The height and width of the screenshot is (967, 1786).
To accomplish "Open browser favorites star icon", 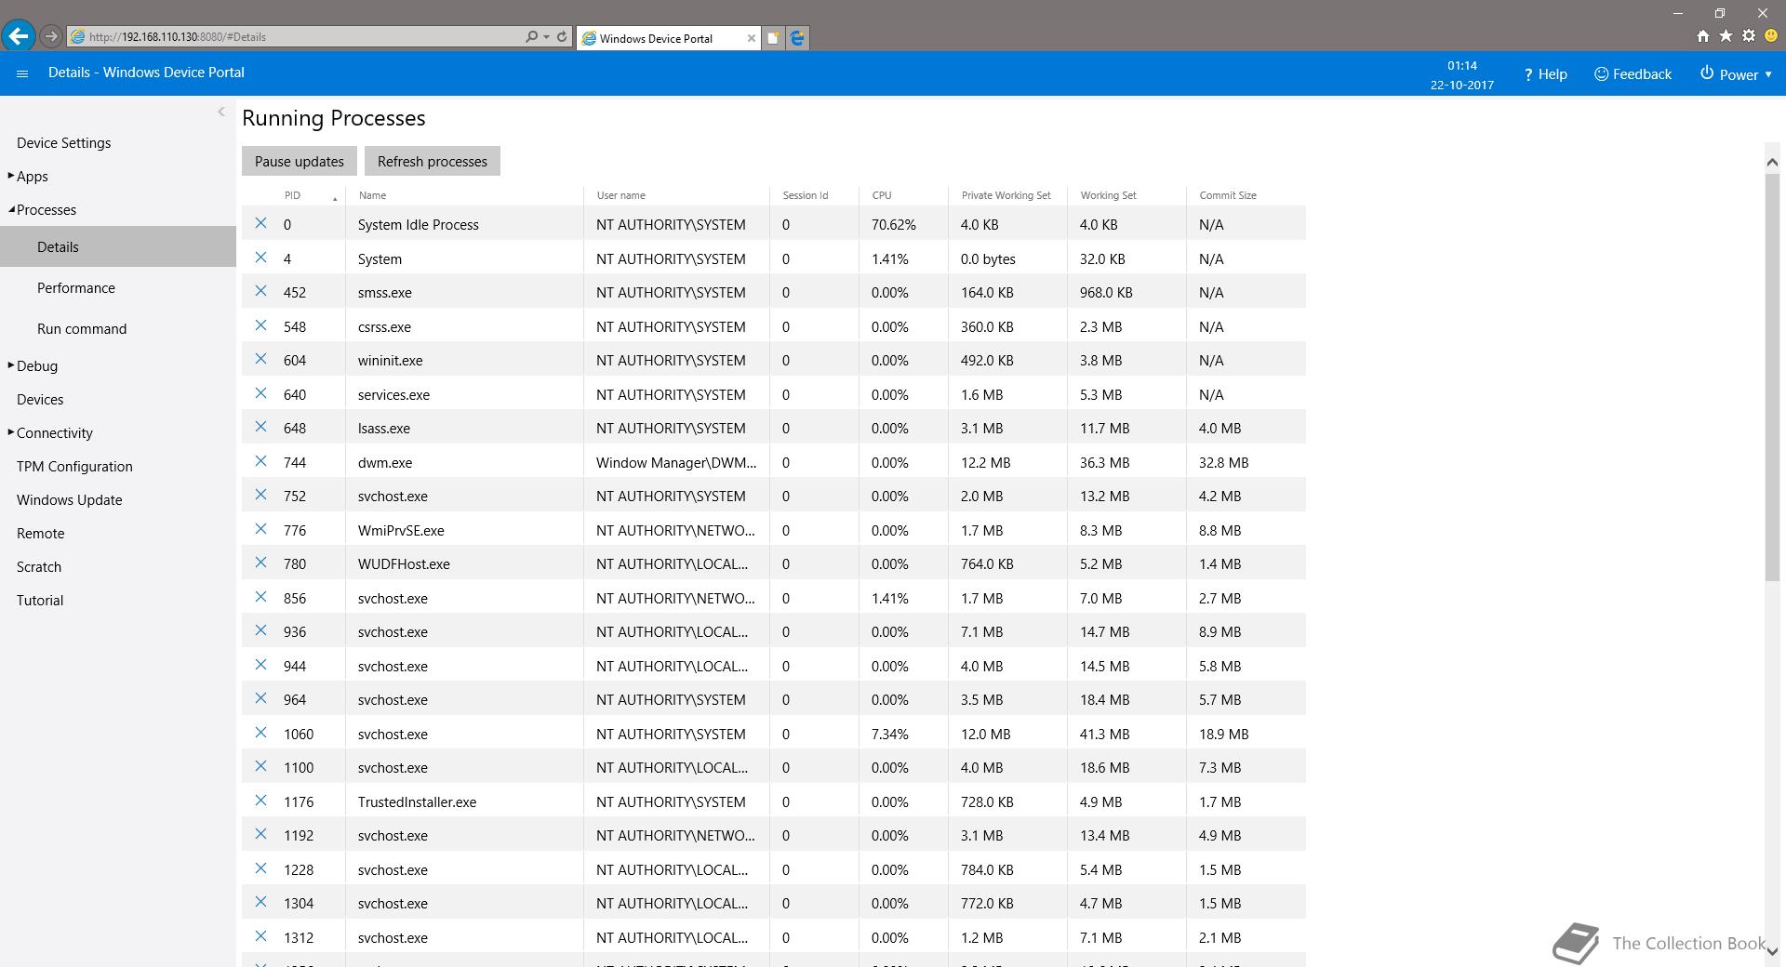I will tap(1726, 36).
